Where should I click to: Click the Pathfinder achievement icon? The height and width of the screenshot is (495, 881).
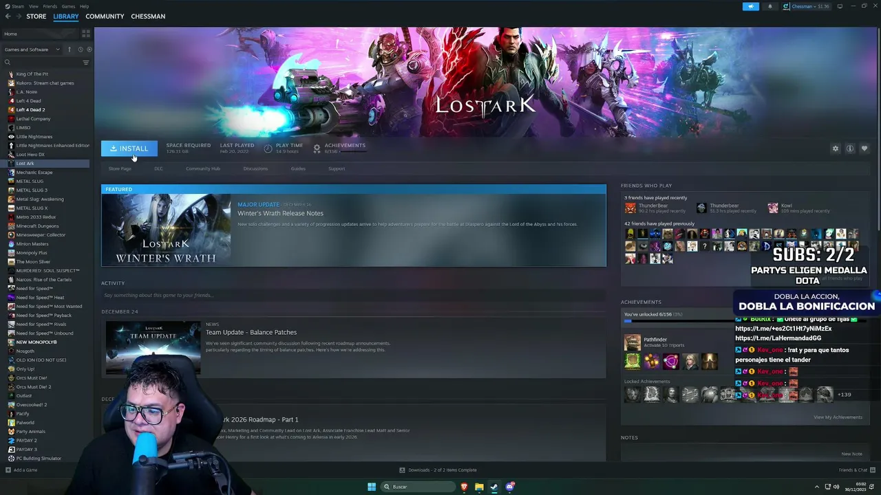point(632,342)
